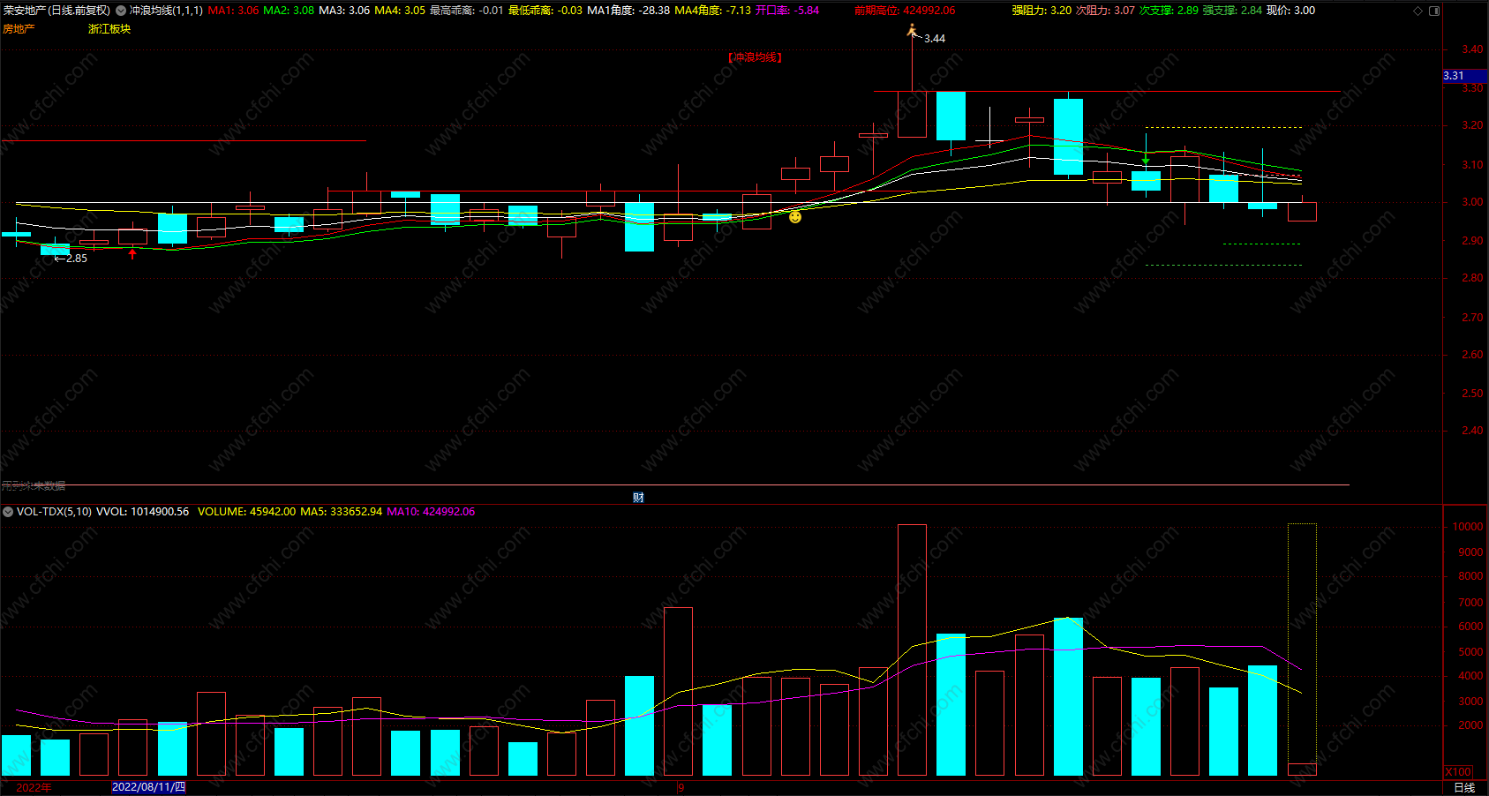Click the green down arrow signal marker
The width and height of the screenshot is (1489, 796).
click(1146, 160)
